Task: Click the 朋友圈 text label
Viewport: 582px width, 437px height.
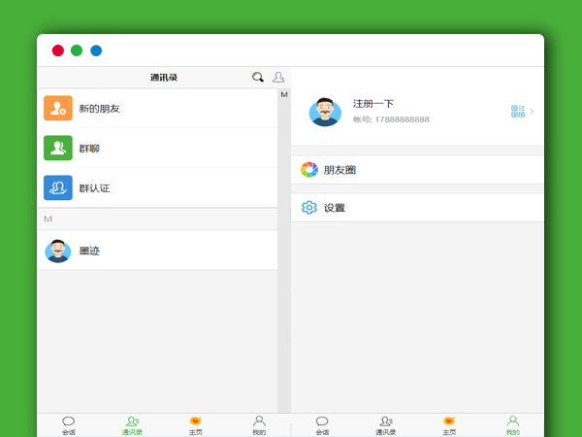Action: coord(339,170)
